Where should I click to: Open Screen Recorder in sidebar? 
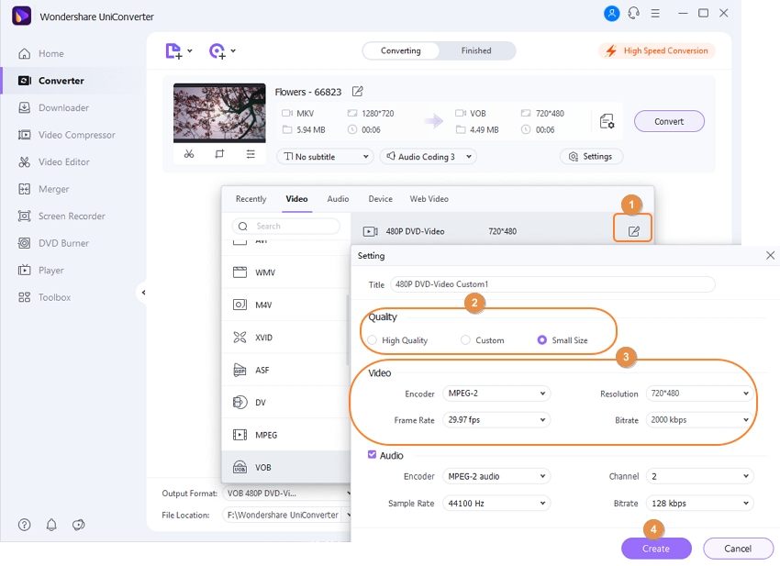pos(61,216)
